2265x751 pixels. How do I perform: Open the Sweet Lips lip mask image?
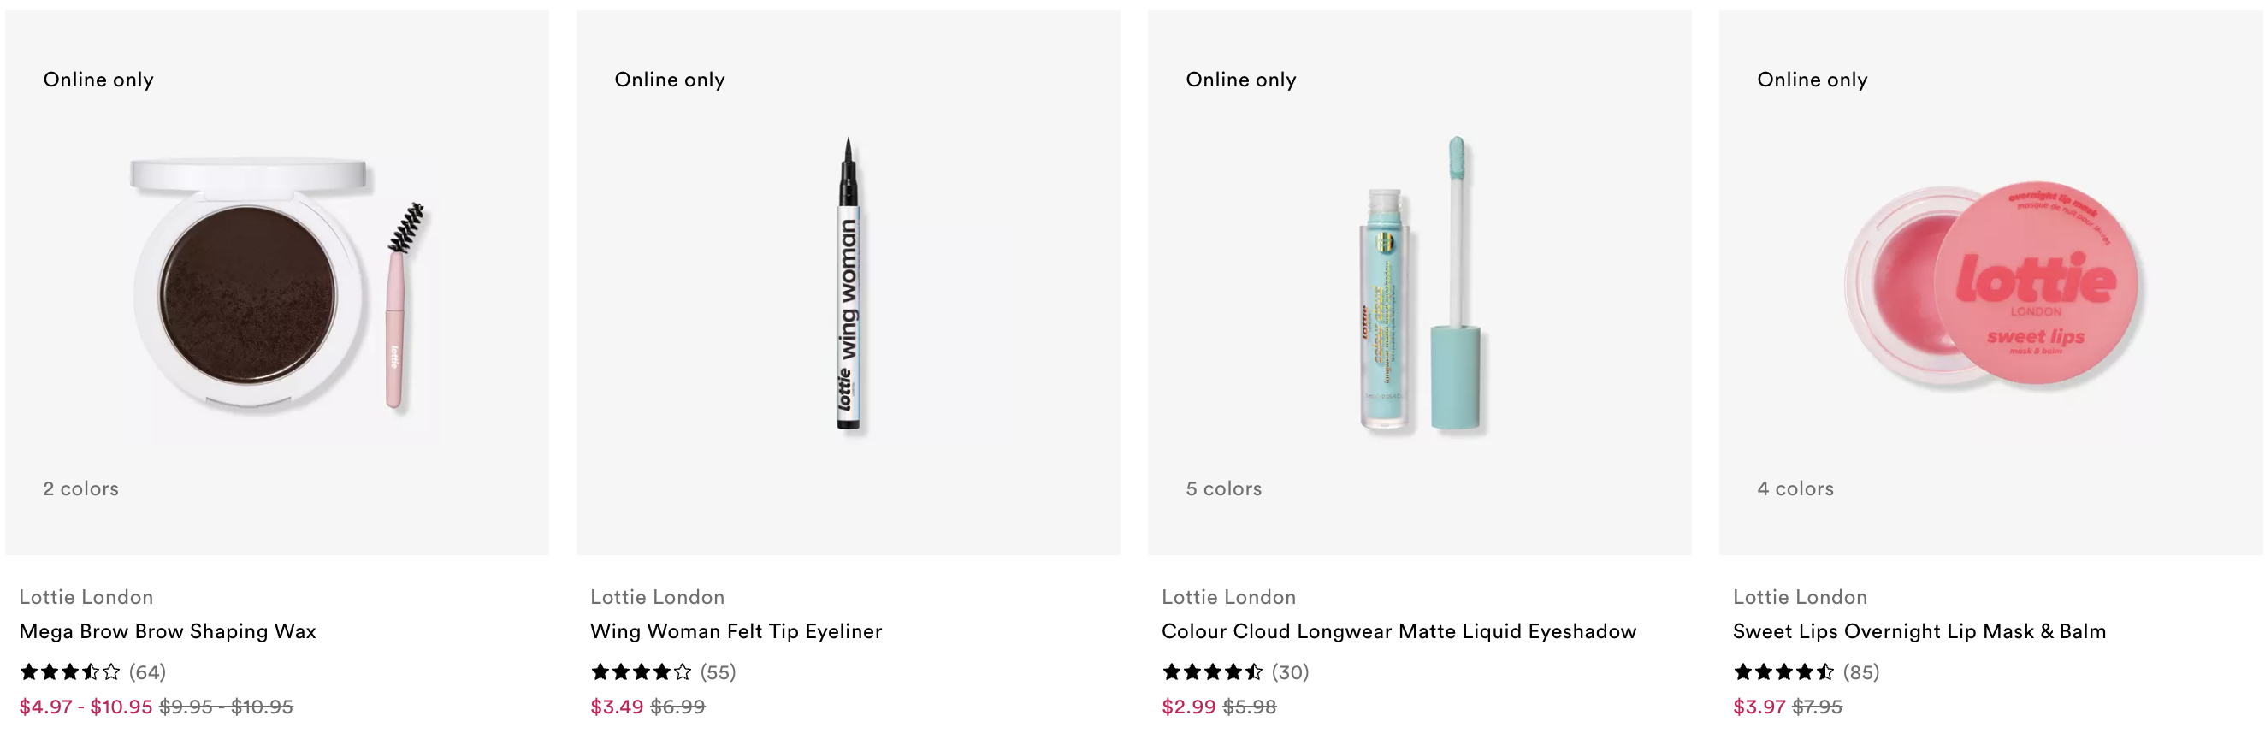[x=1990, y=283]
